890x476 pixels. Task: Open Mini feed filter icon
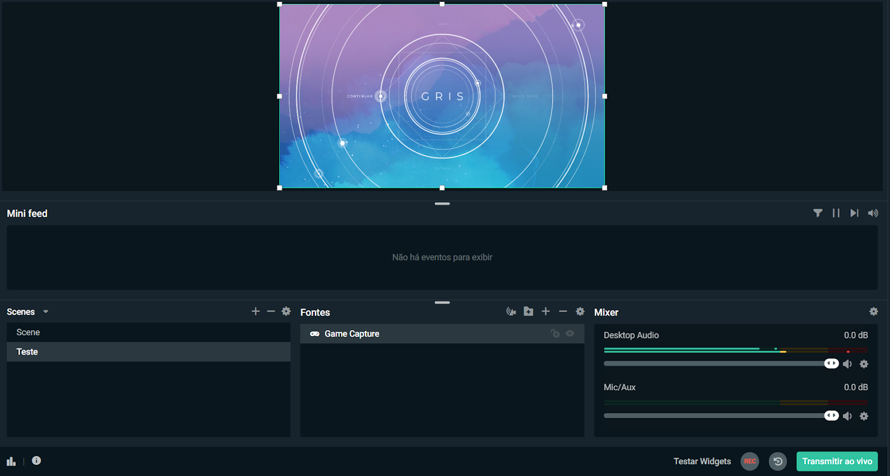coord(818,213)
